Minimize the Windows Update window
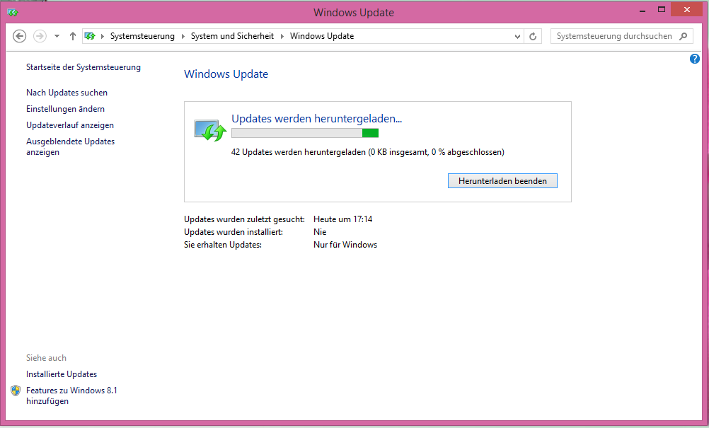Viewport: 709px width, 428px height. (x=642, y=10)
